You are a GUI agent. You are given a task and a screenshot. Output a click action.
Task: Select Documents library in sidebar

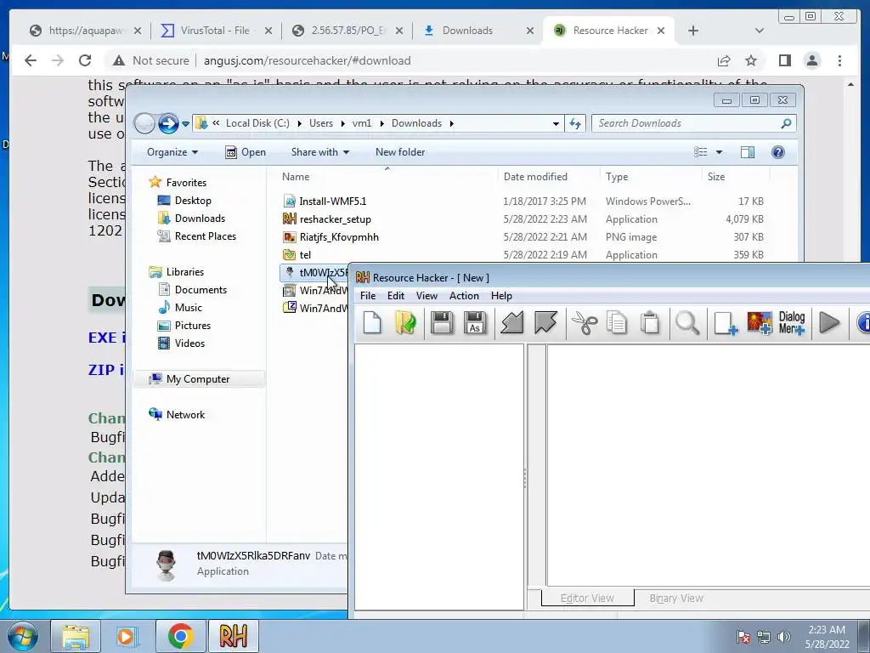[x=201, y=290]
